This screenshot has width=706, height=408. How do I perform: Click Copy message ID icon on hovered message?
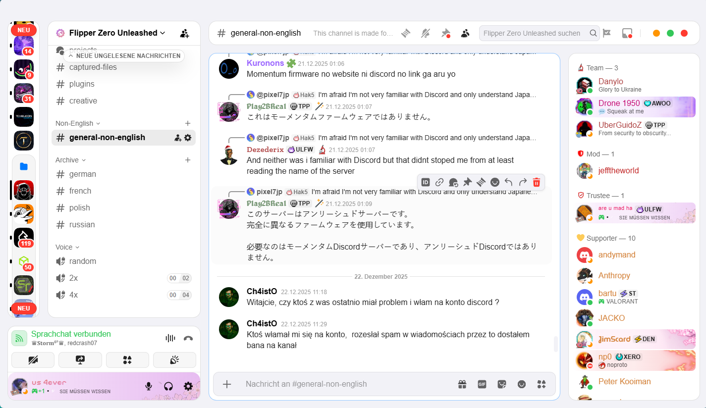click(426, 182)
